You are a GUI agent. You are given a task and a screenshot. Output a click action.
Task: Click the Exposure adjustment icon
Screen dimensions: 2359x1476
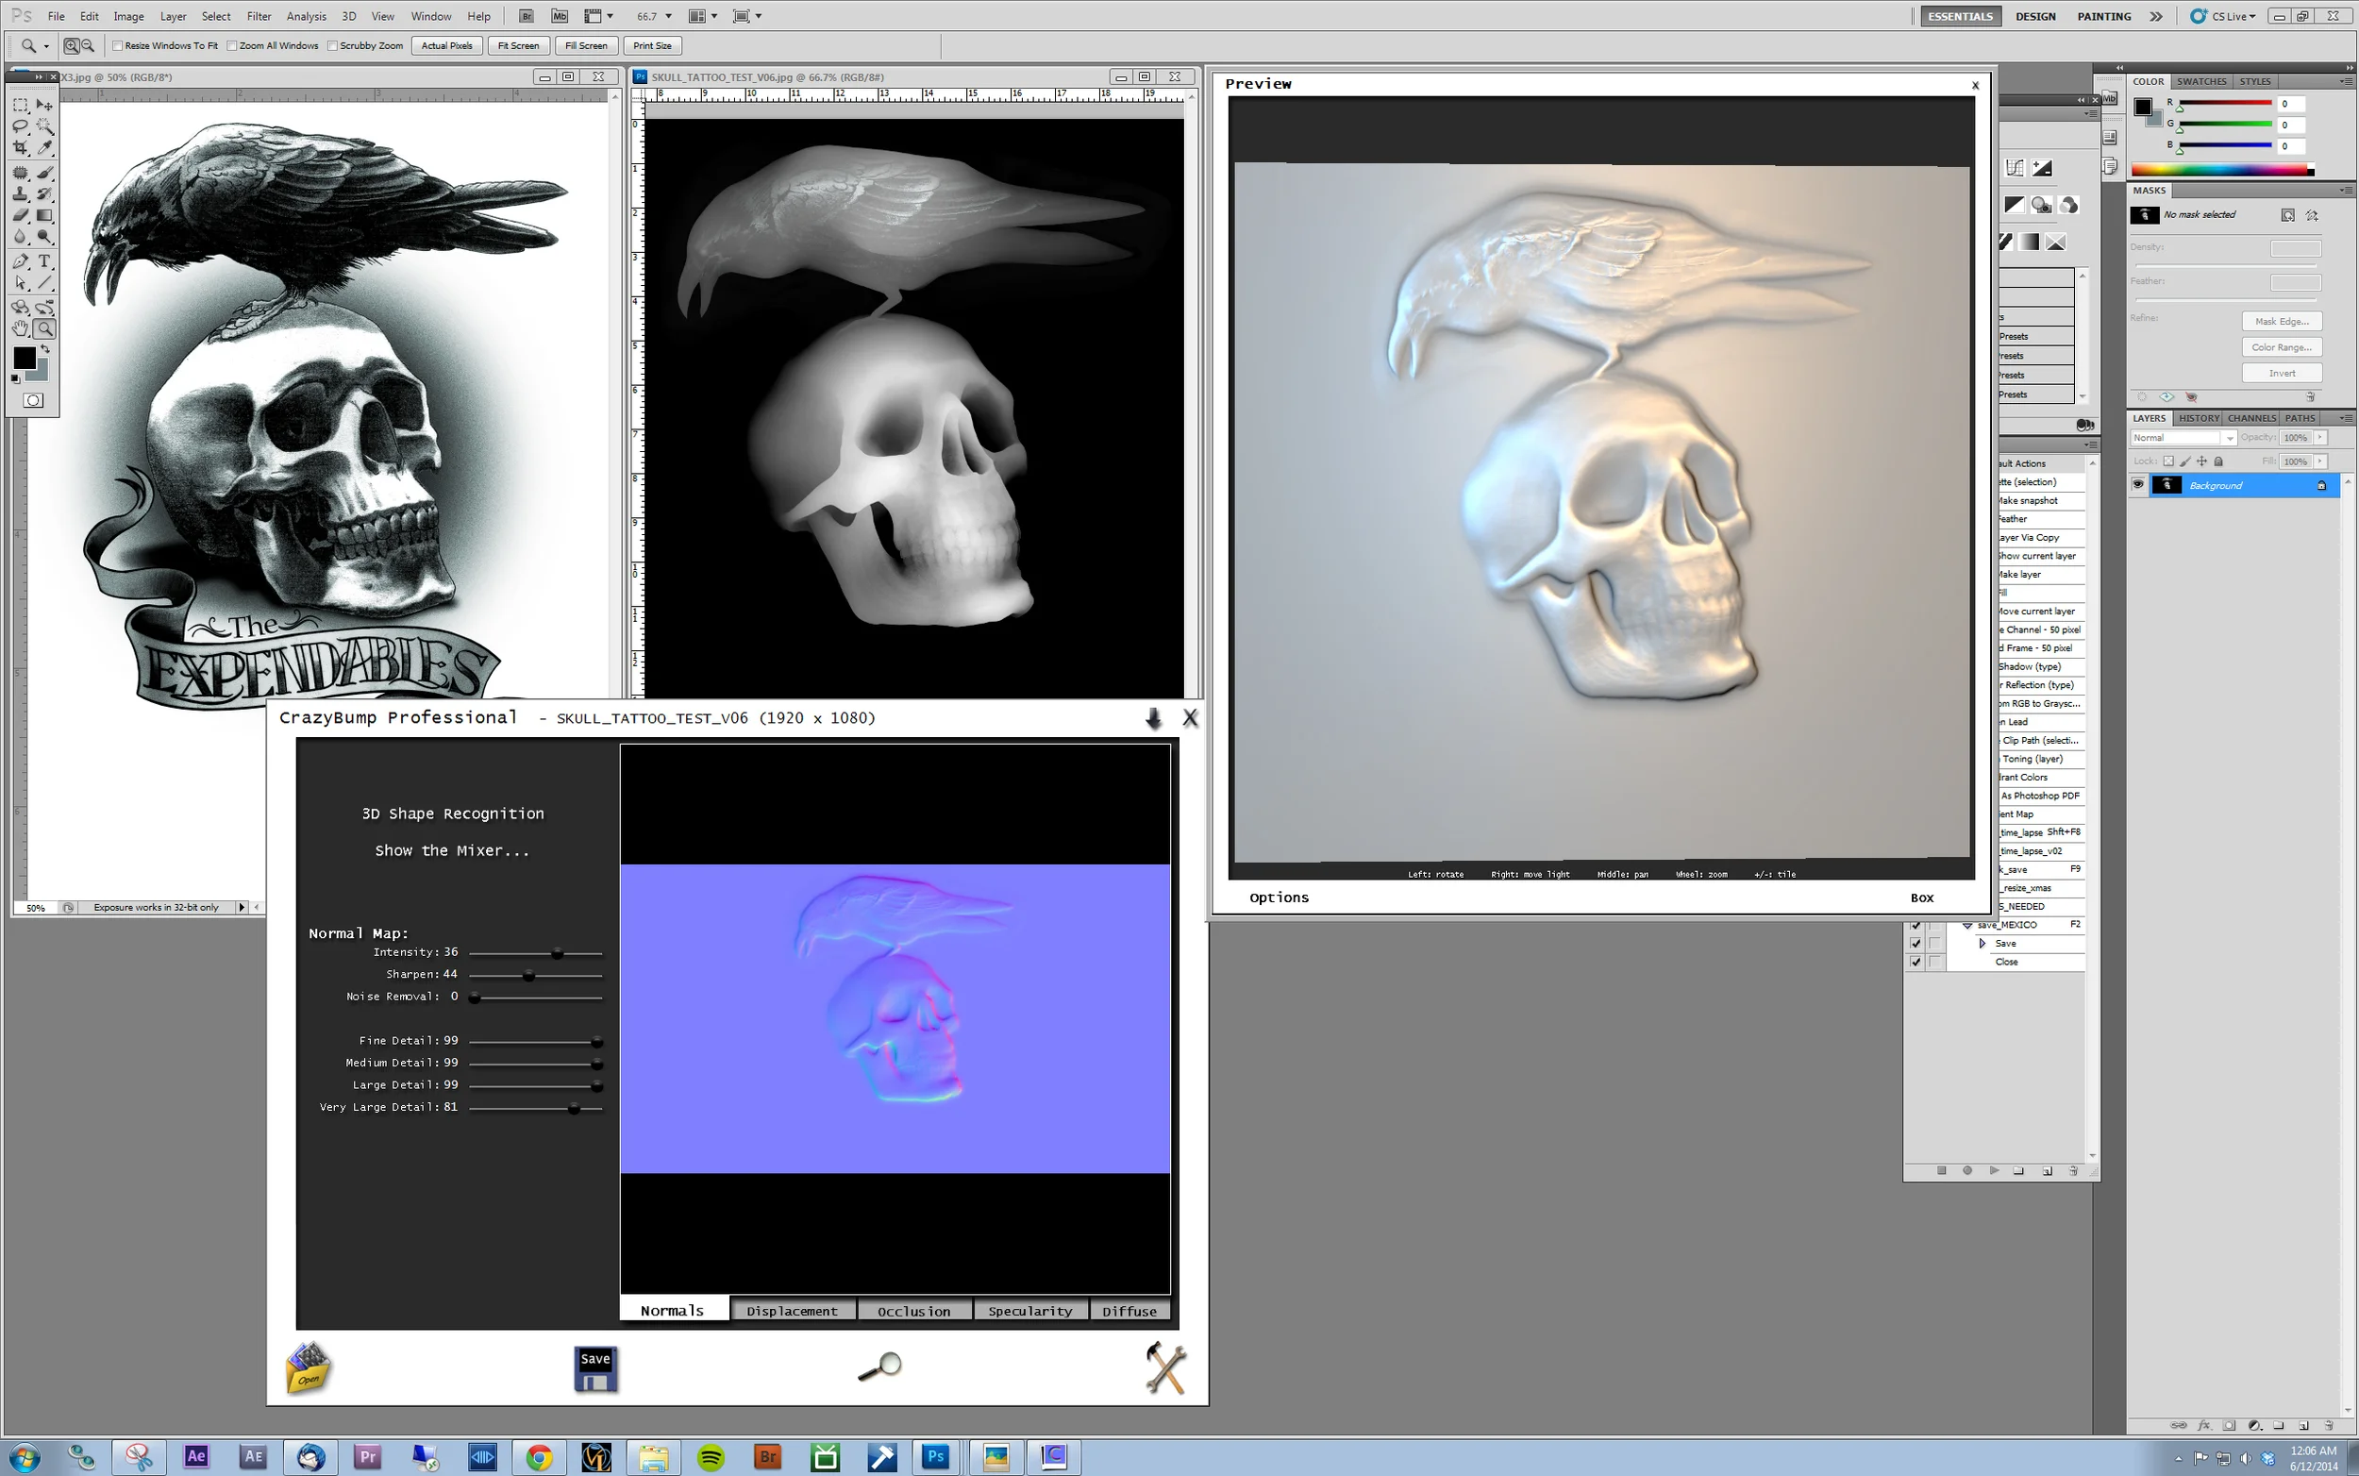(x=2042, y=168)
